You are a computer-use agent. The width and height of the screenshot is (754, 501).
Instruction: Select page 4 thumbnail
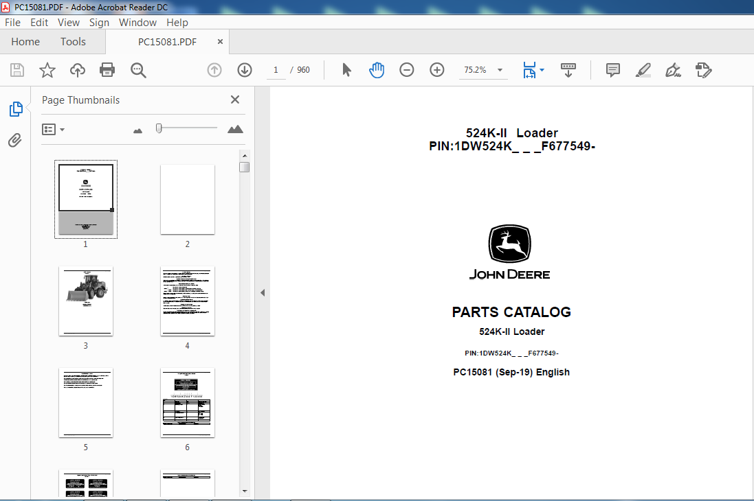[x=188, y=301]
